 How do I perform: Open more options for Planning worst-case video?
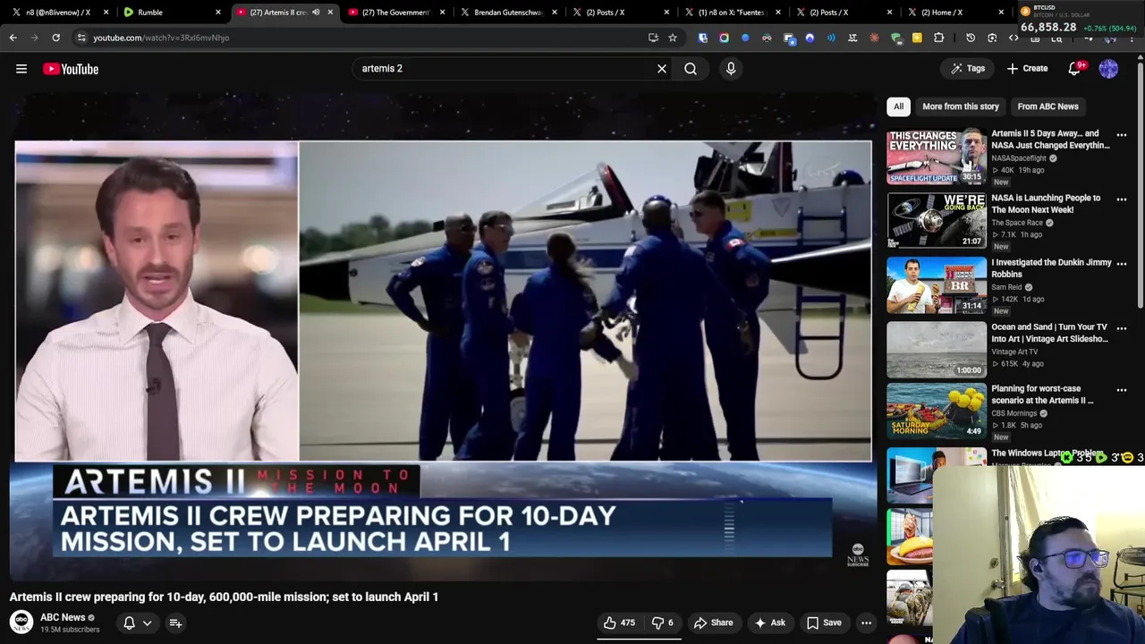click(x=1122, y=390)
